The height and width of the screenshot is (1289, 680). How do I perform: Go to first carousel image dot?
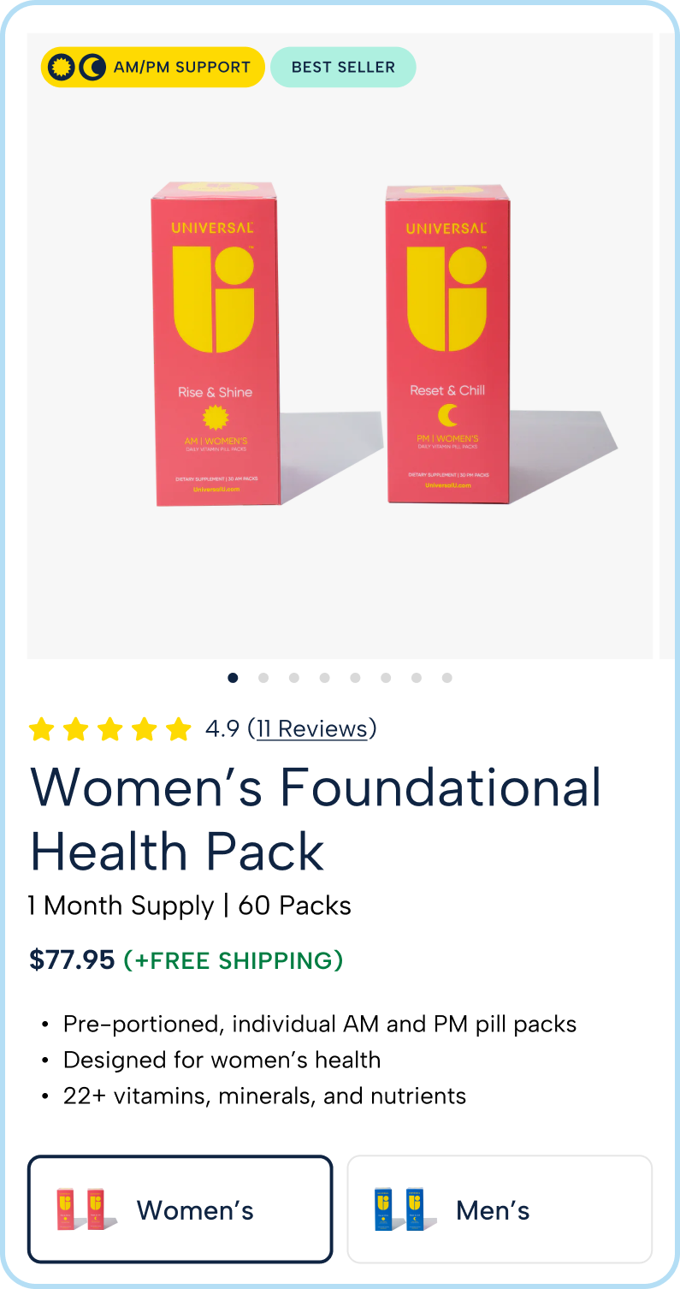point(233,678)
